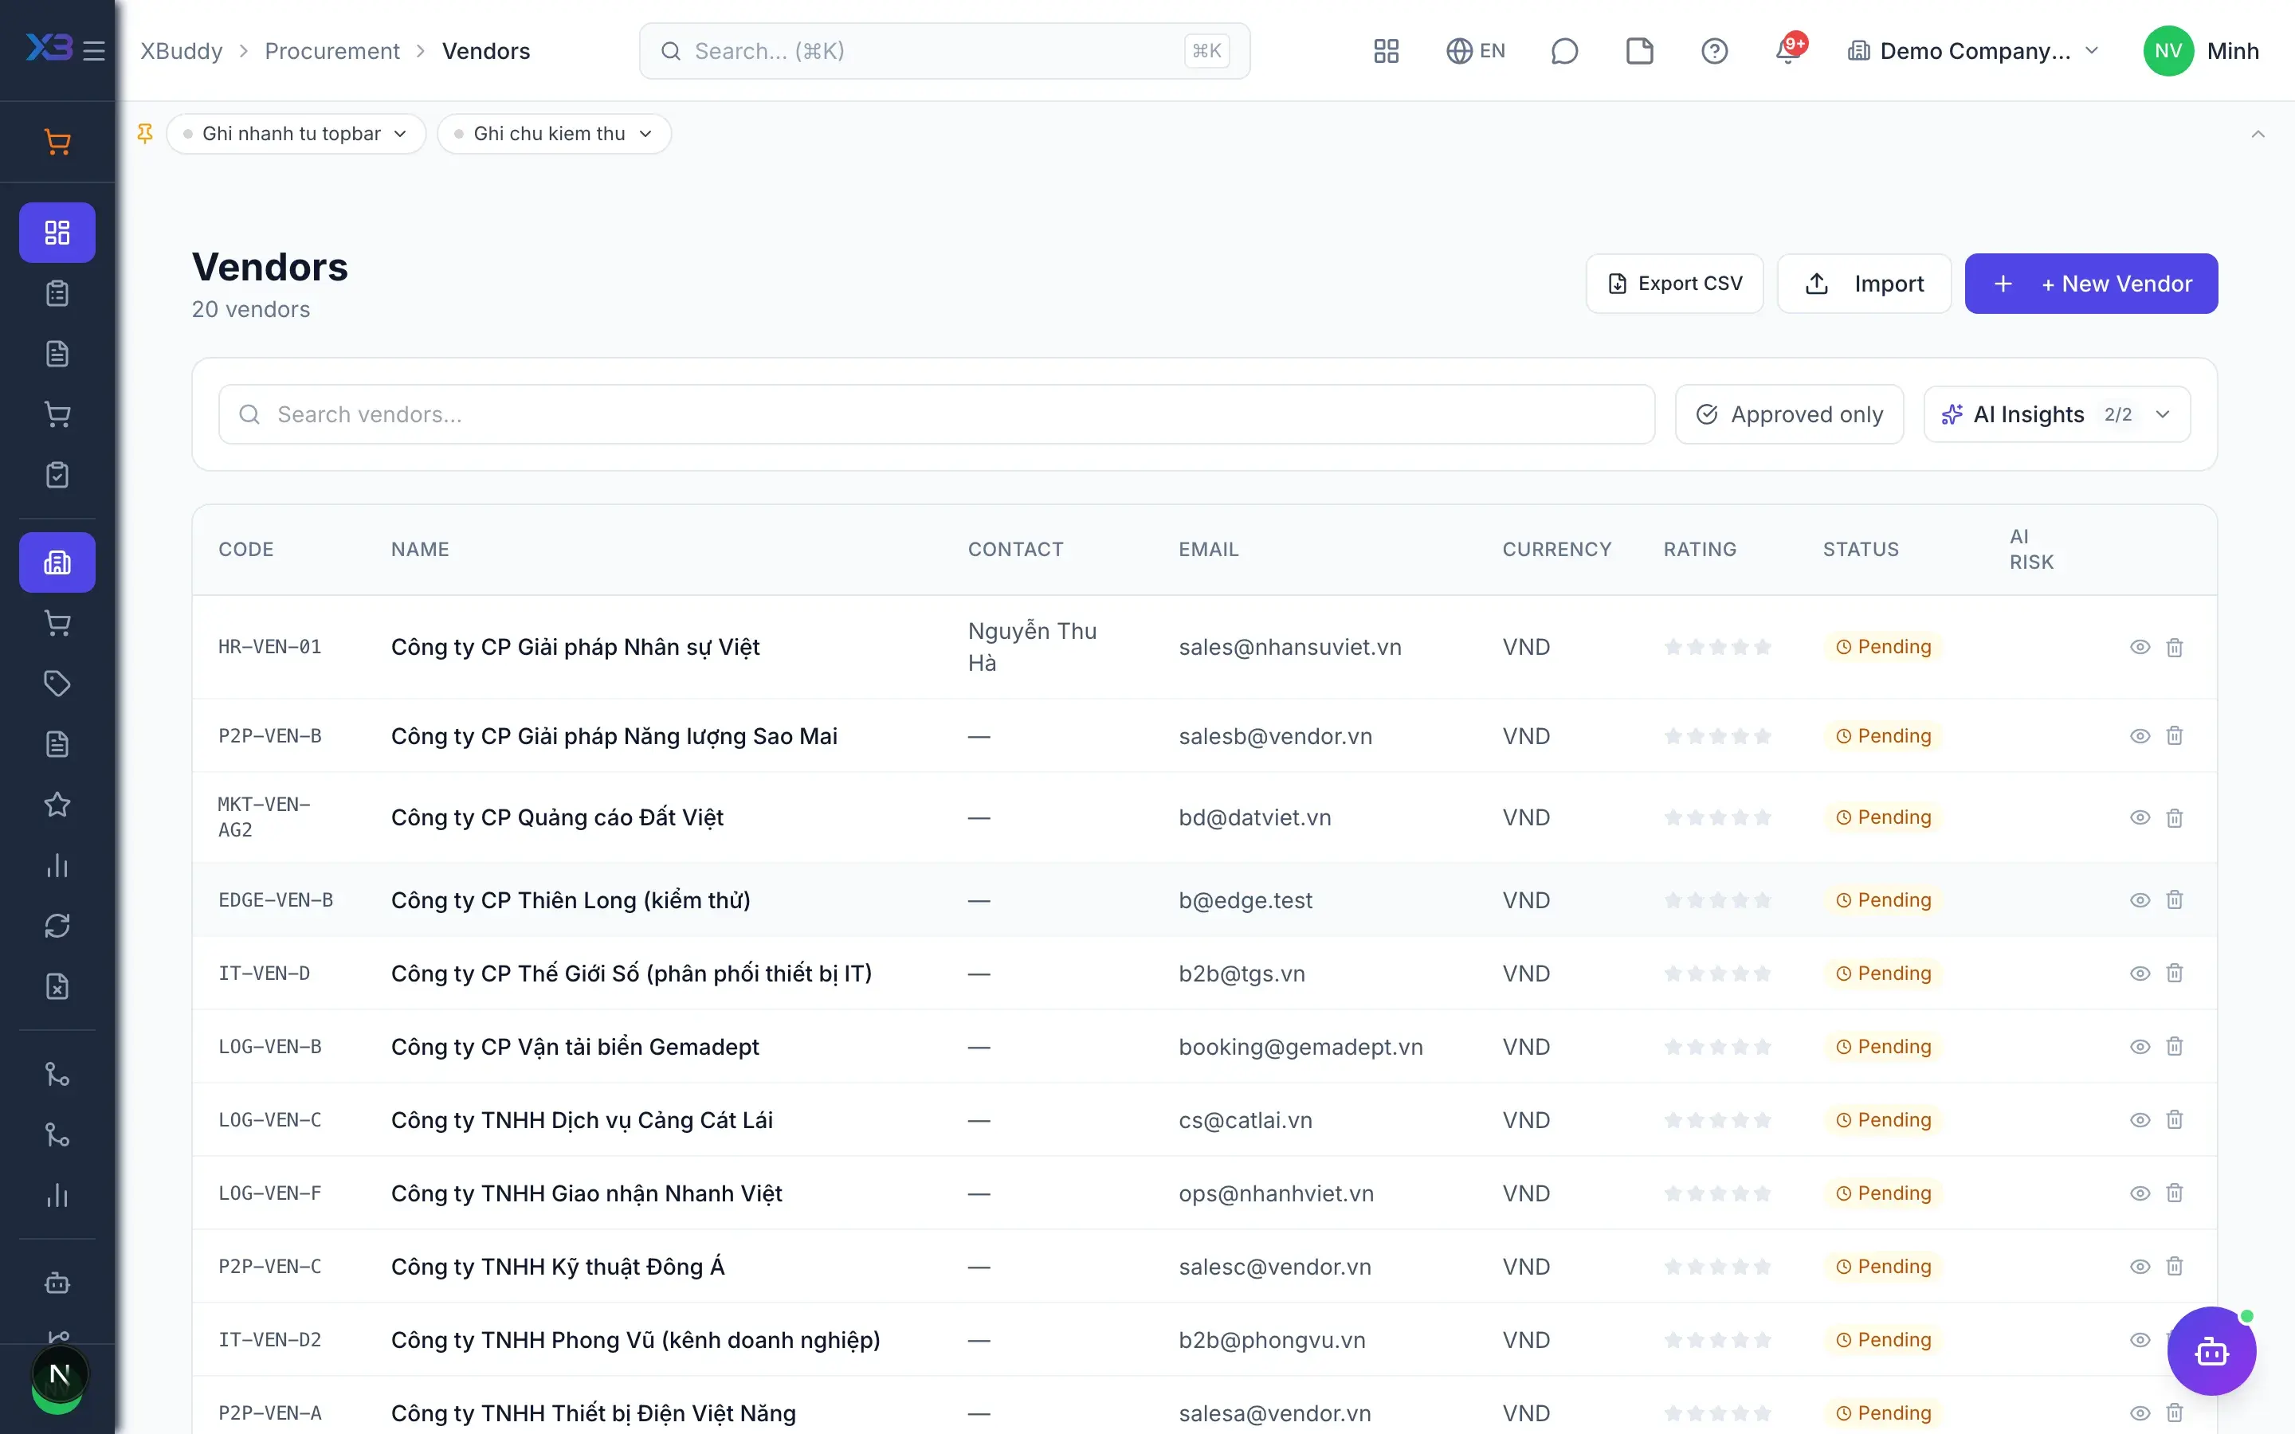Open the sticky note icon in header
The width and height of the screenshot is (2295, 1434).
click(1638, 51)
